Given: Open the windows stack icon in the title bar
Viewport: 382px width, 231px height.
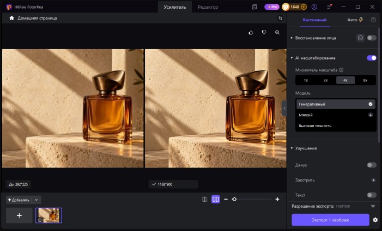Looking at the screenshot, I should point(254,7).
